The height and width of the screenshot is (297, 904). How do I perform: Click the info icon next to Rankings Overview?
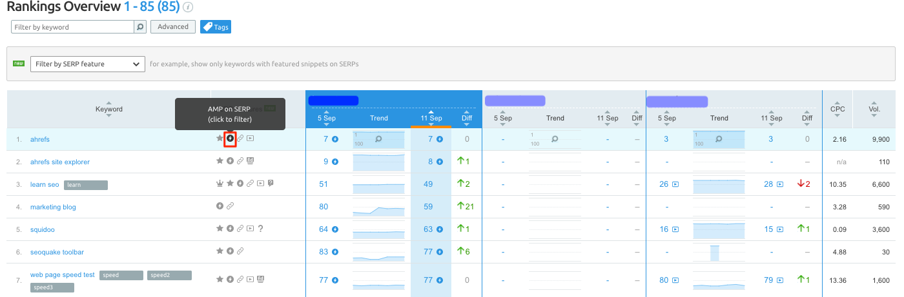188,8
